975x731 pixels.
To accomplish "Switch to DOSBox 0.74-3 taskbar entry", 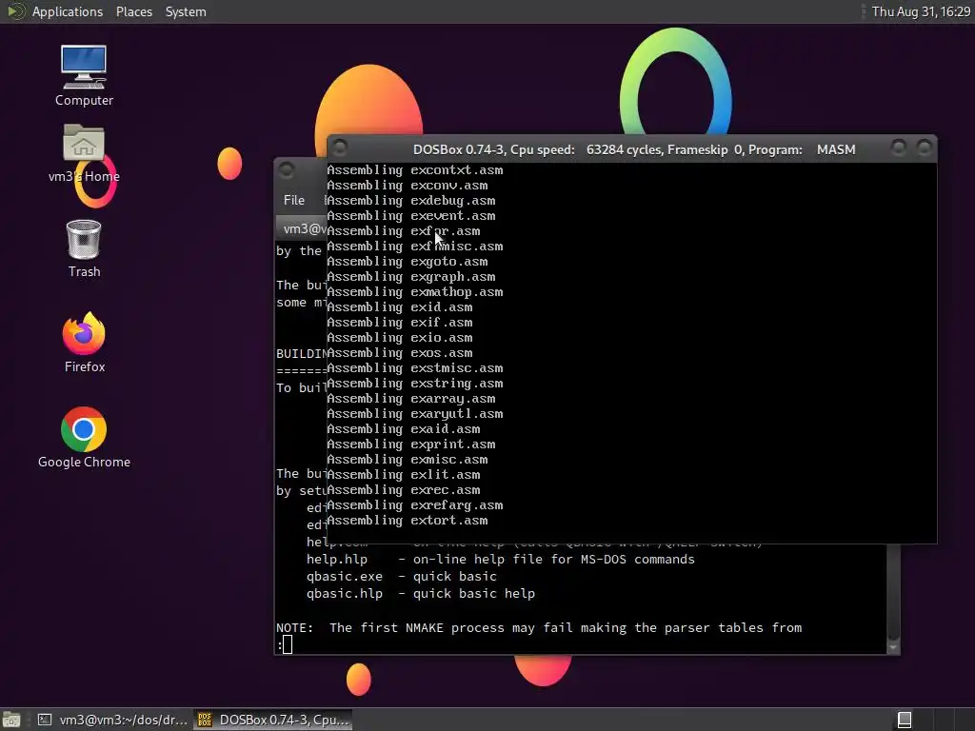I will coord(273,720).
